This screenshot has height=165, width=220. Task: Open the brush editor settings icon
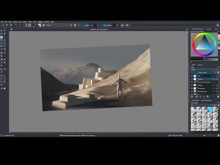click(x=35, y=25)
